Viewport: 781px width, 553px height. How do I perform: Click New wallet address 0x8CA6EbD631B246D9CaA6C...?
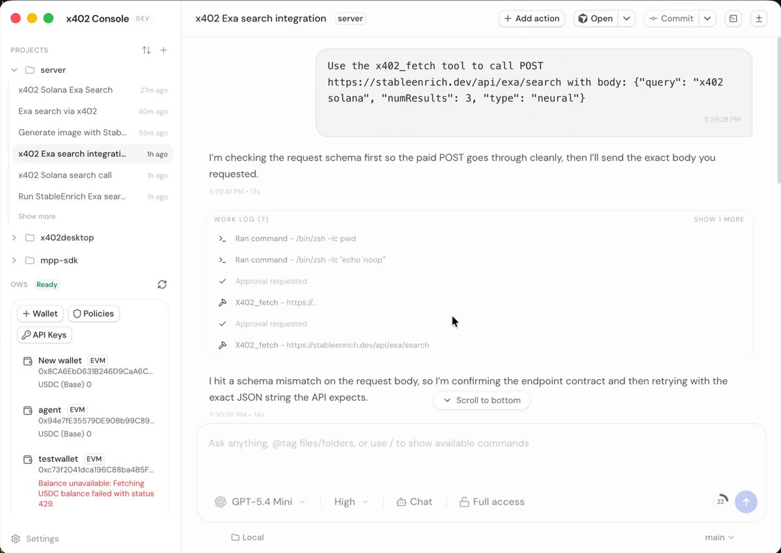96,371
